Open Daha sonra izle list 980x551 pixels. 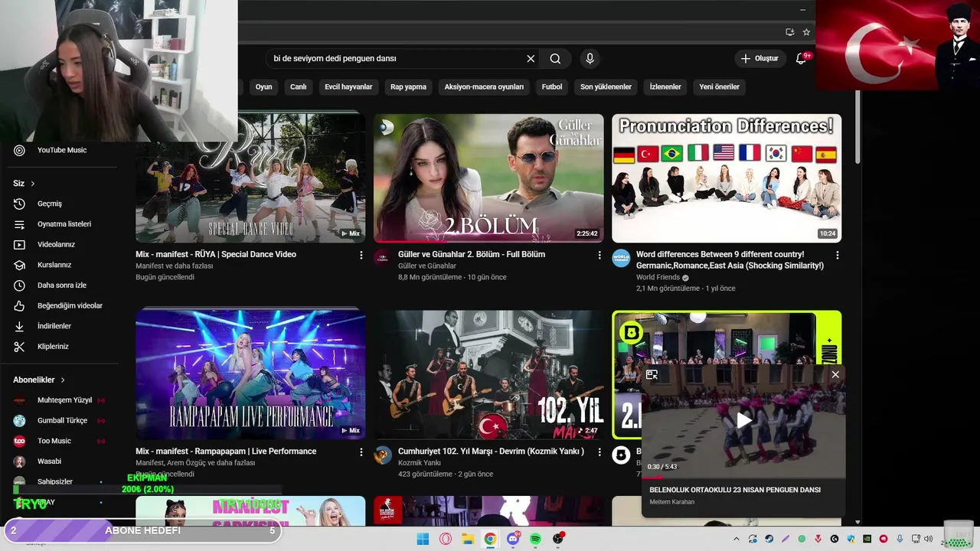pyautogui.click(x=61, y=285)
